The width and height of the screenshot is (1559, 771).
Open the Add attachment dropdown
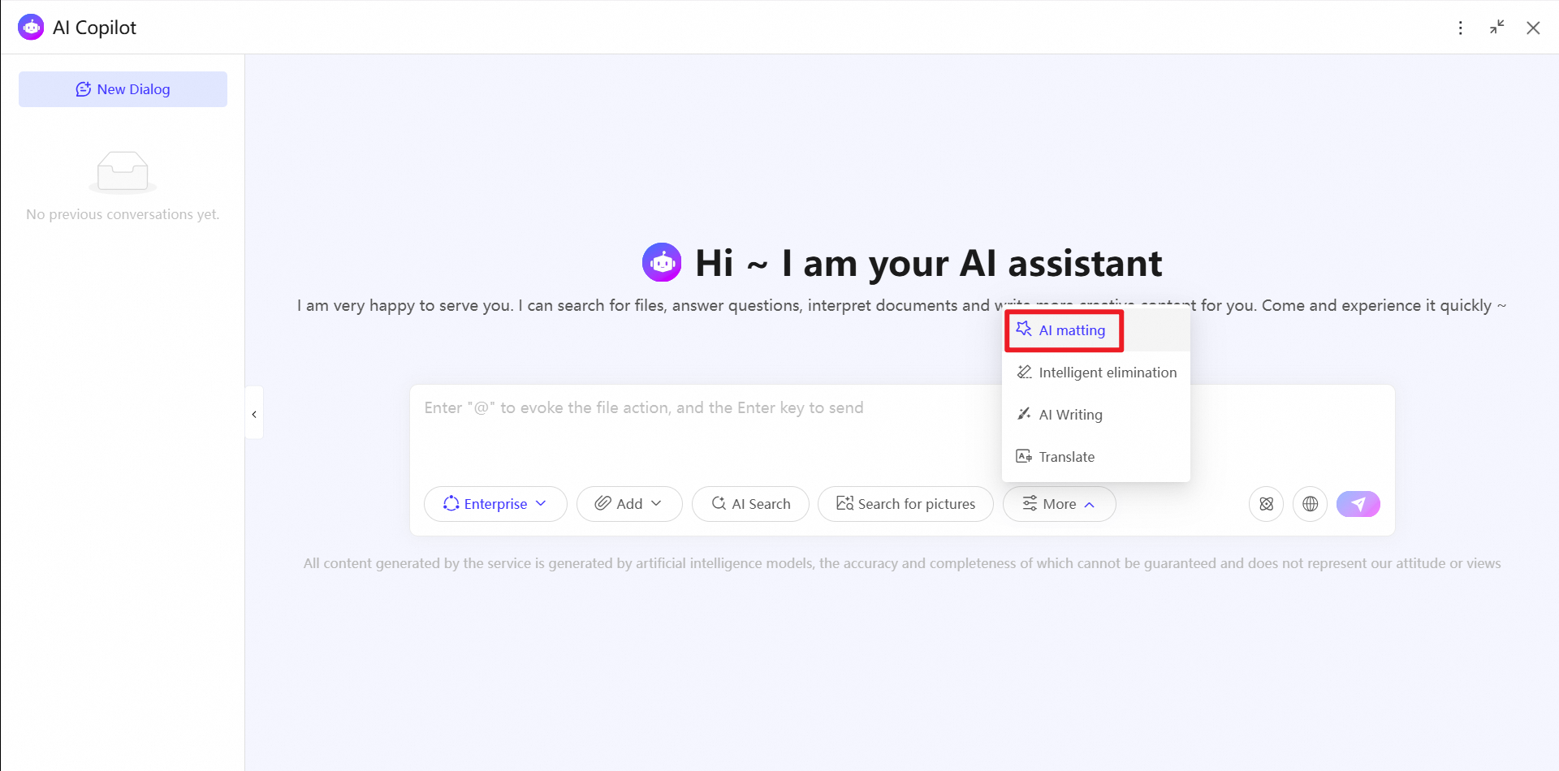[629, 504]
